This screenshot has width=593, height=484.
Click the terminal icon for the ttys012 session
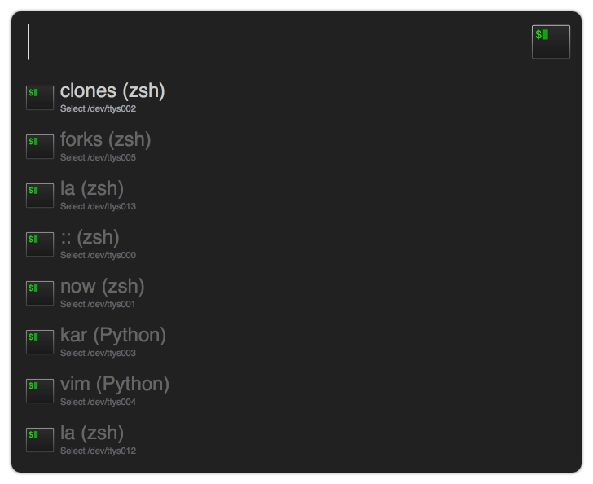40,440
